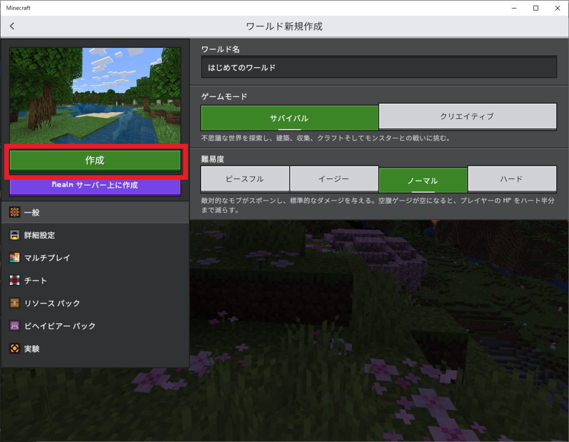
Task: Click the 詳細設定 icon in sidebar
Action: pos(14,235)
